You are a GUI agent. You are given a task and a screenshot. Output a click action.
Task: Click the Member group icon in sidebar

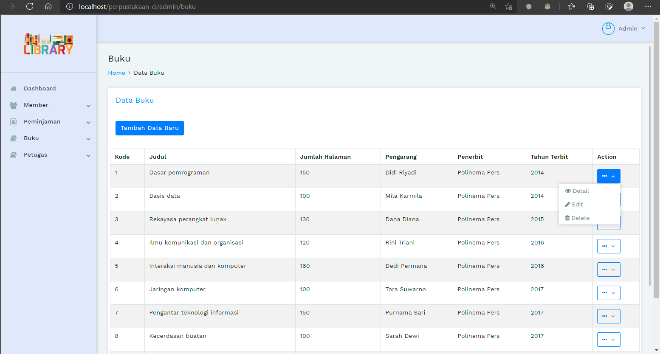[x=14, y=105]
